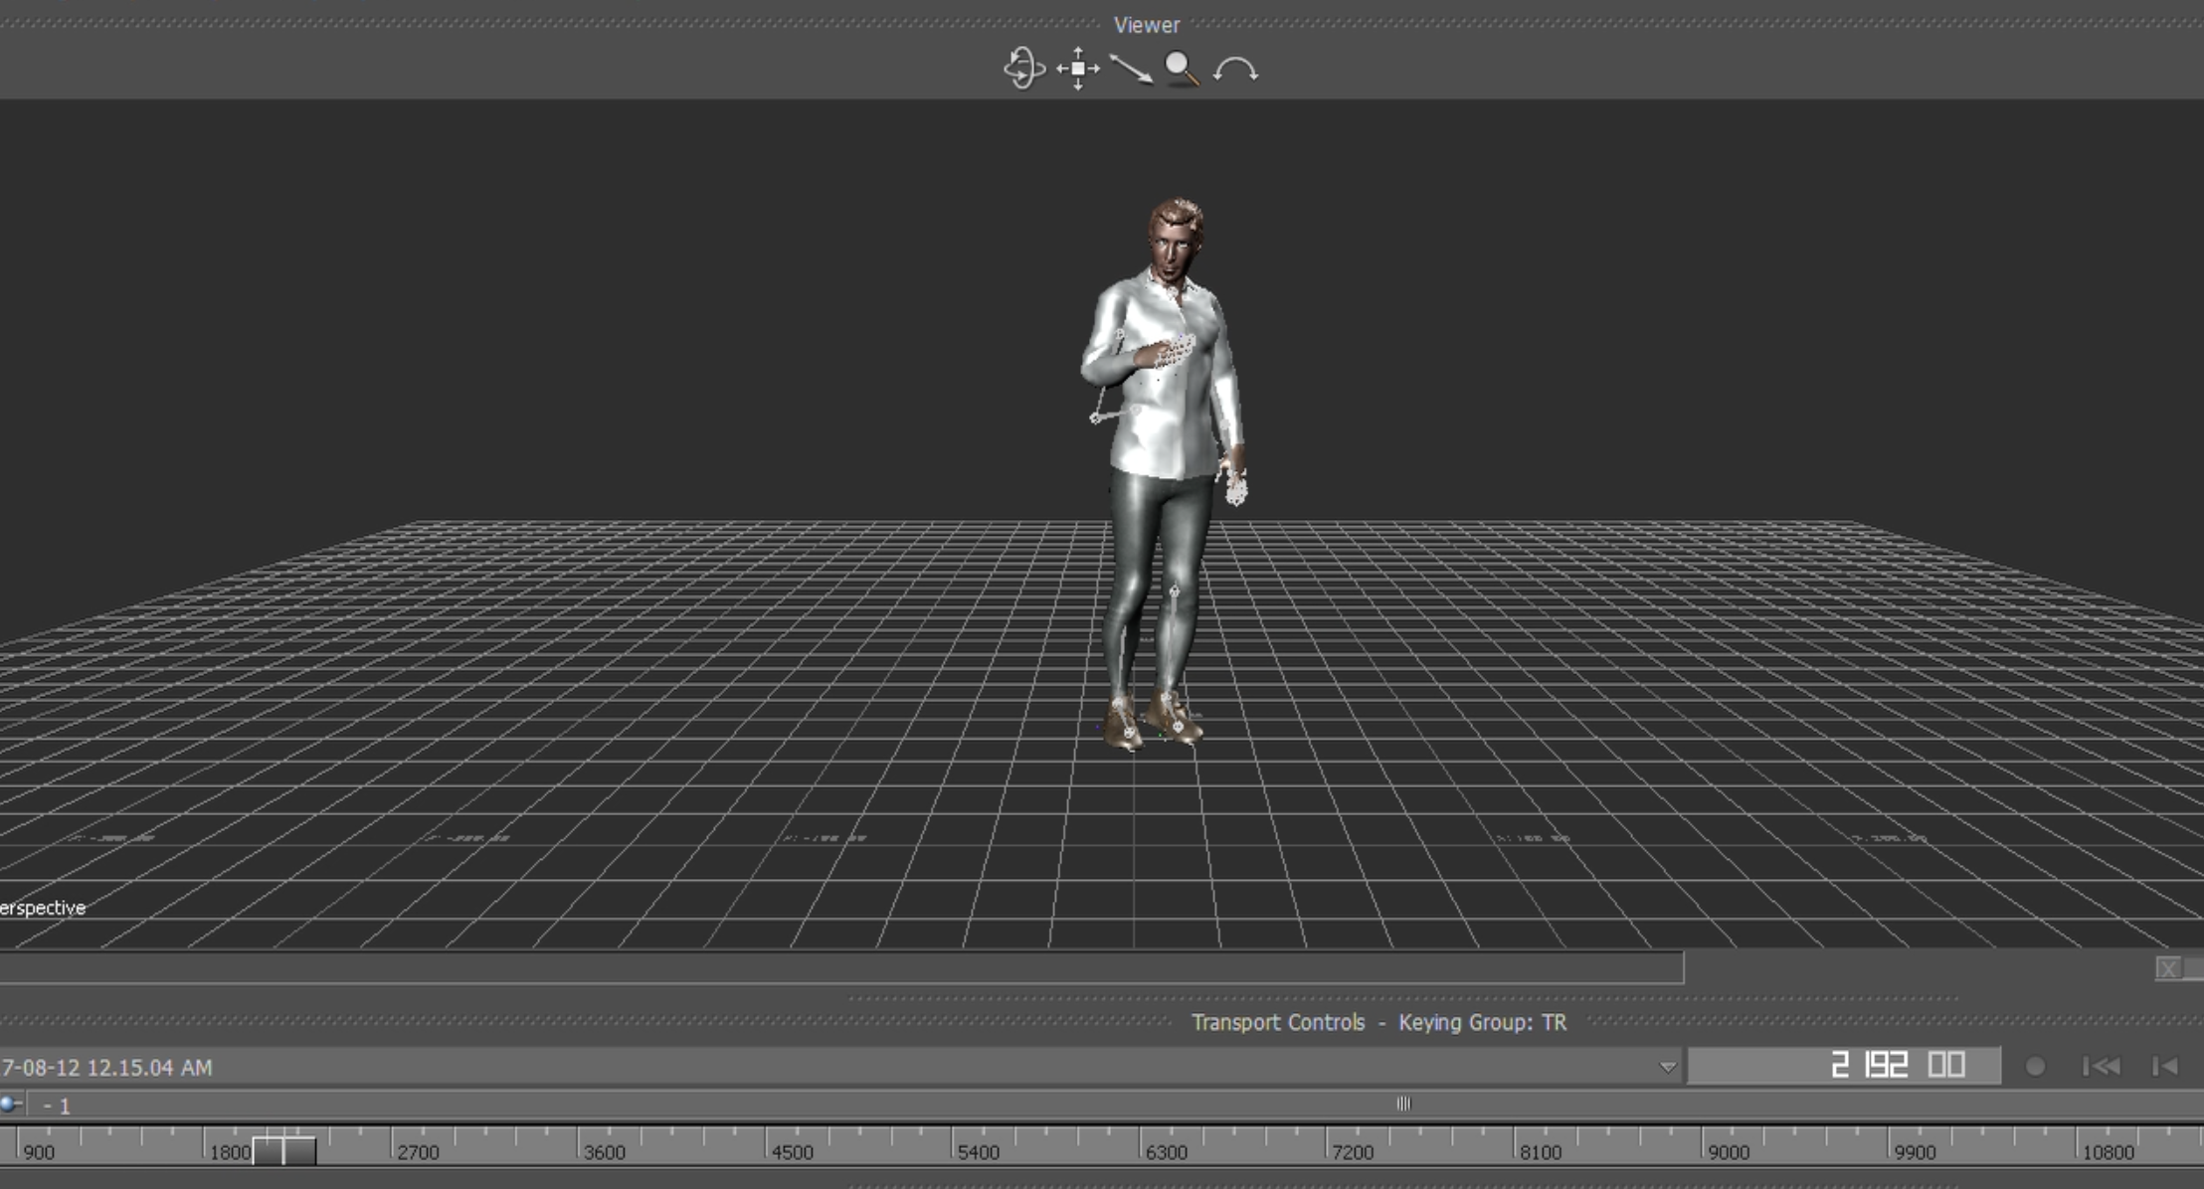Click the Viewer panel title
Screen dimensions: 2204x1189
tap(1147, 25)
